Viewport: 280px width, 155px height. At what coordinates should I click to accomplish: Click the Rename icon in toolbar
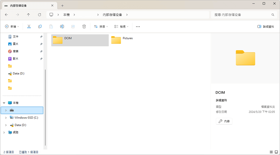click(62, 27)
